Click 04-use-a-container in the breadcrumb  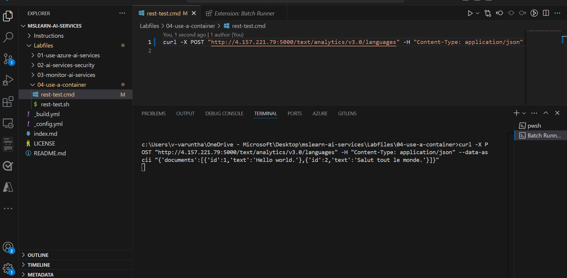[x=190, y=26]
